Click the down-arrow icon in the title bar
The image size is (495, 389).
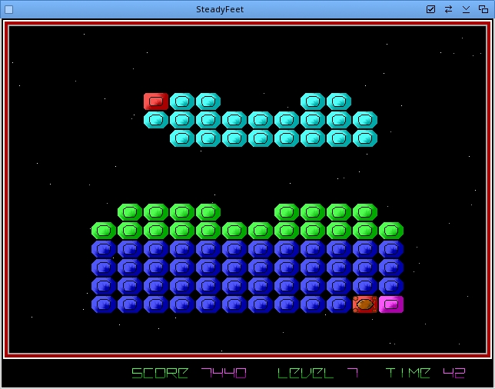click(466, 9)
